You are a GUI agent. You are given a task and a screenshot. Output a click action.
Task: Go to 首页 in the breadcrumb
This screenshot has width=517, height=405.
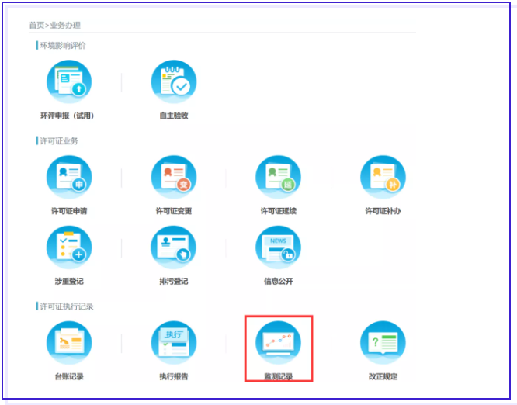point(36,26)
